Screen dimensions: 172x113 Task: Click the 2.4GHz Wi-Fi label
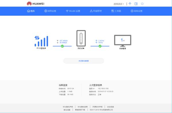coord(101,41)
